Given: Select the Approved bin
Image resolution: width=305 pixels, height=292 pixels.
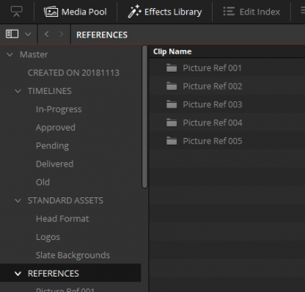Looking at the screenshot, I should 56,128.
